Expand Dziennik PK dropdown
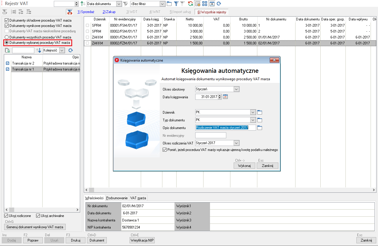Viewport: 378px width, 246px height. (253, 112)
